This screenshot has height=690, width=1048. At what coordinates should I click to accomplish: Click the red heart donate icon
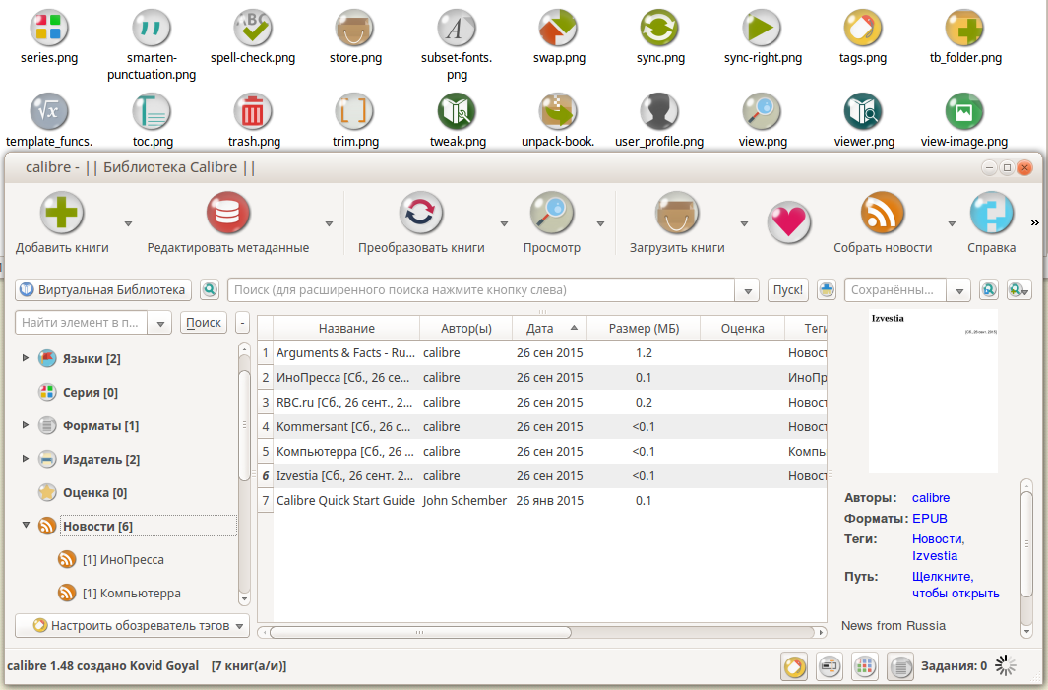788,222
